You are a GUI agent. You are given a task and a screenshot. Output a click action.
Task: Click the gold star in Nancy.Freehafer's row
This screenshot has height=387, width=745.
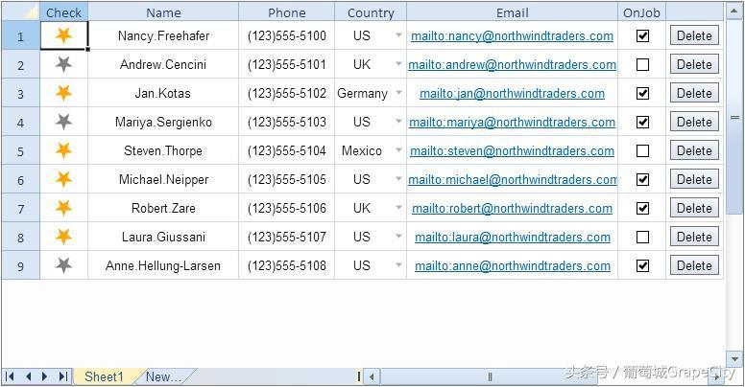click(63, 35)
